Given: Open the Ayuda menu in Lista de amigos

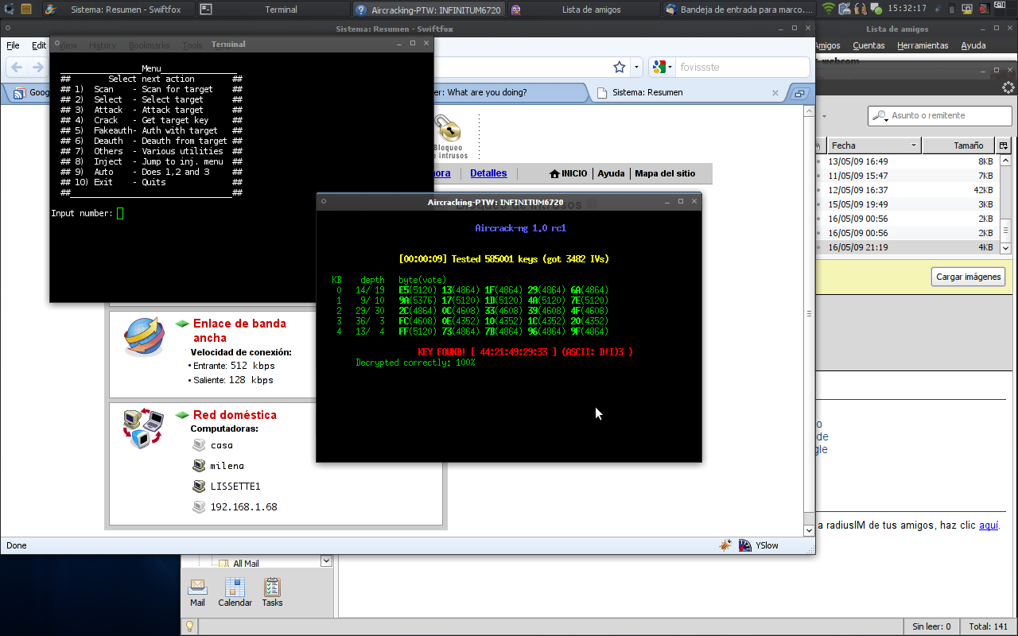Looking at the screenshot, I should click(973, 45).
